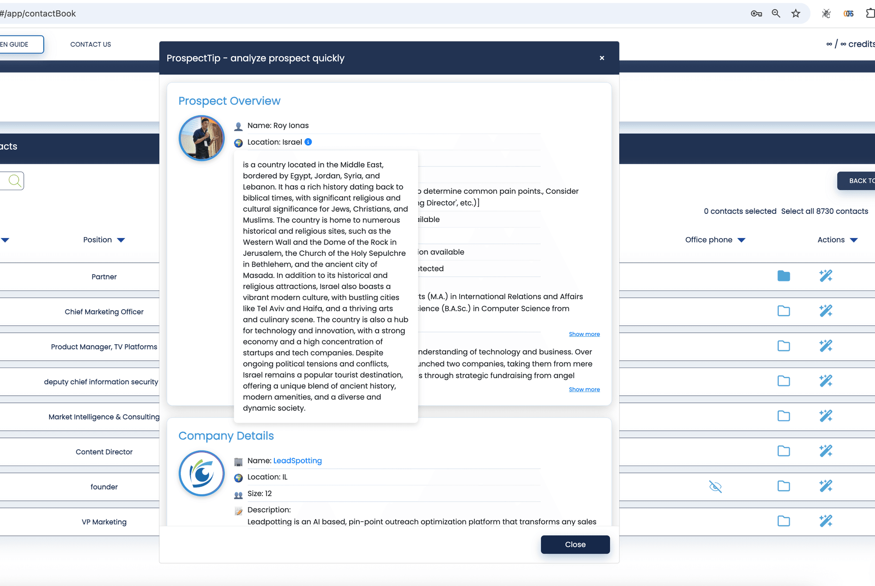The image size is (875, 586).
Task: Click magic wand icon in Market Intelligence & Consulting row
Action: [826, 416]
